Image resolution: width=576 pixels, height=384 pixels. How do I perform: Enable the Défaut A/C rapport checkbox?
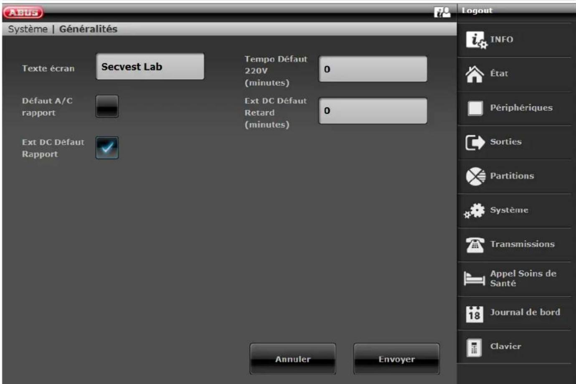[x=107, y=106]
